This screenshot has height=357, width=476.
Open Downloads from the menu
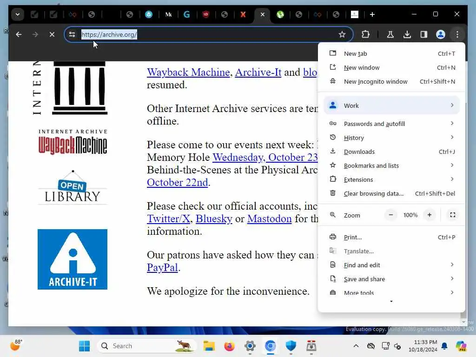click(x=391, y=152)
